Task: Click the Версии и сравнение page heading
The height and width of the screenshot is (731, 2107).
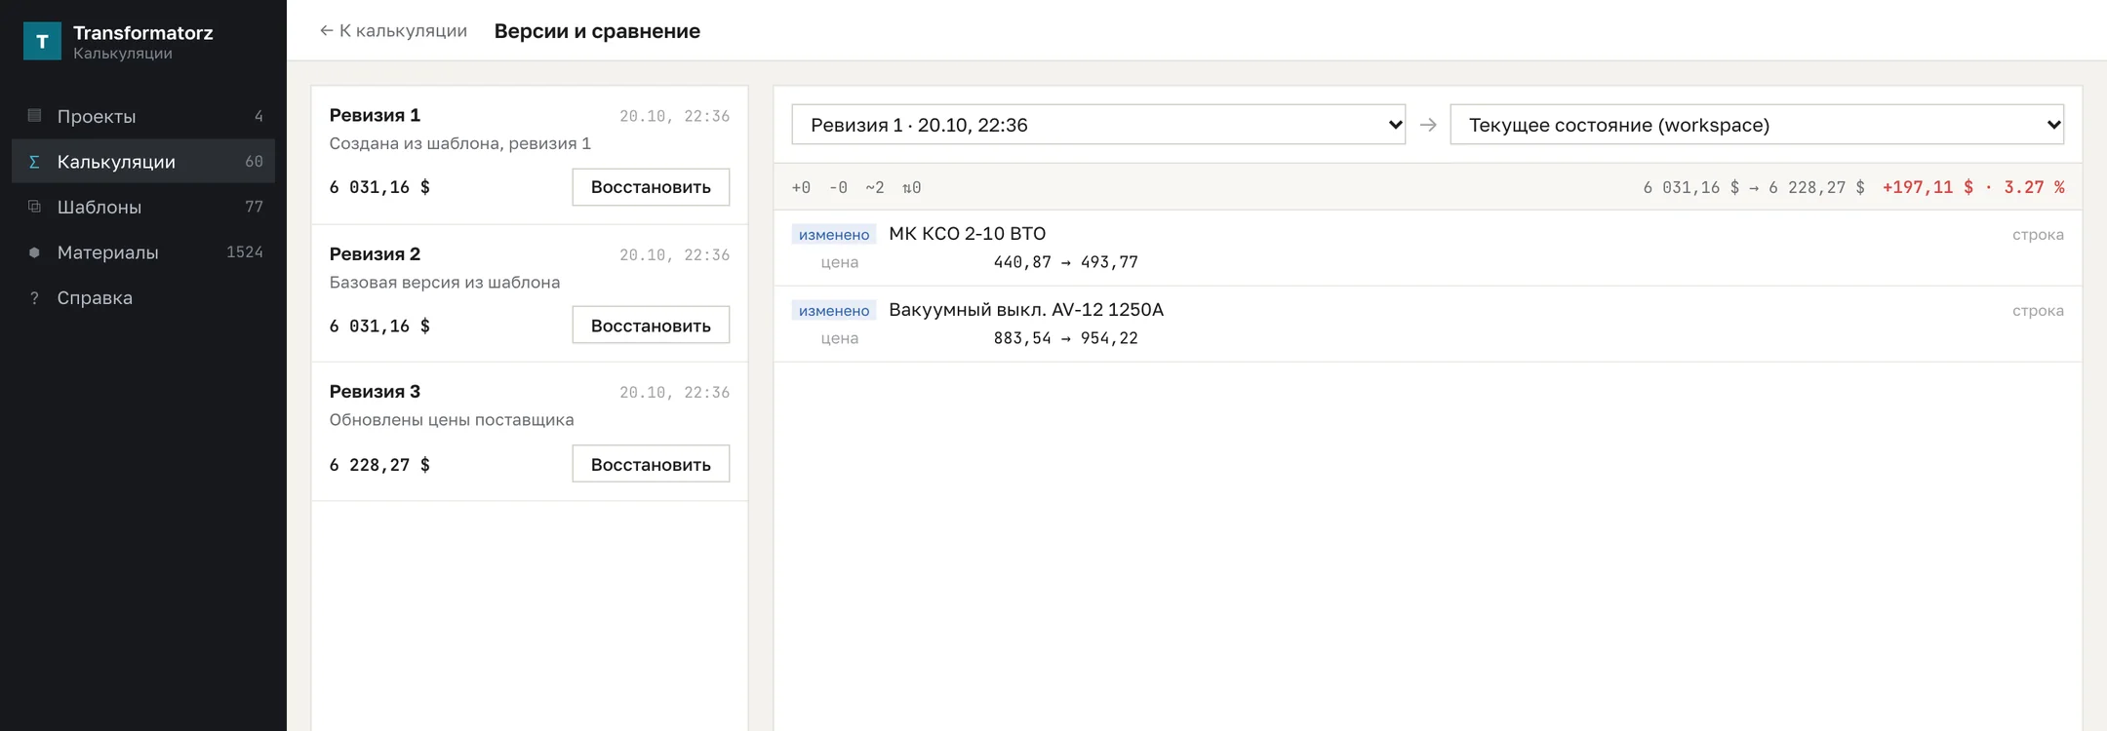Action: click(597, 31)
